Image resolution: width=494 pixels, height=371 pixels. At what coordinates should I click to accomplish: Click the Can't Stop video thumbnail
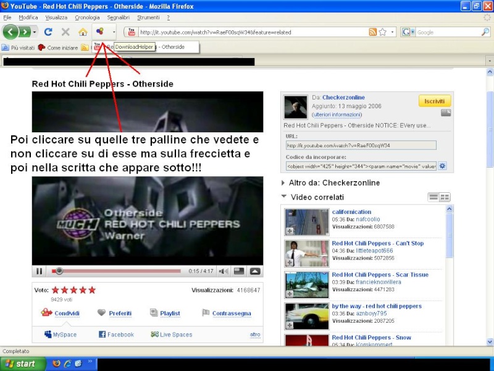tap(306, 254)
